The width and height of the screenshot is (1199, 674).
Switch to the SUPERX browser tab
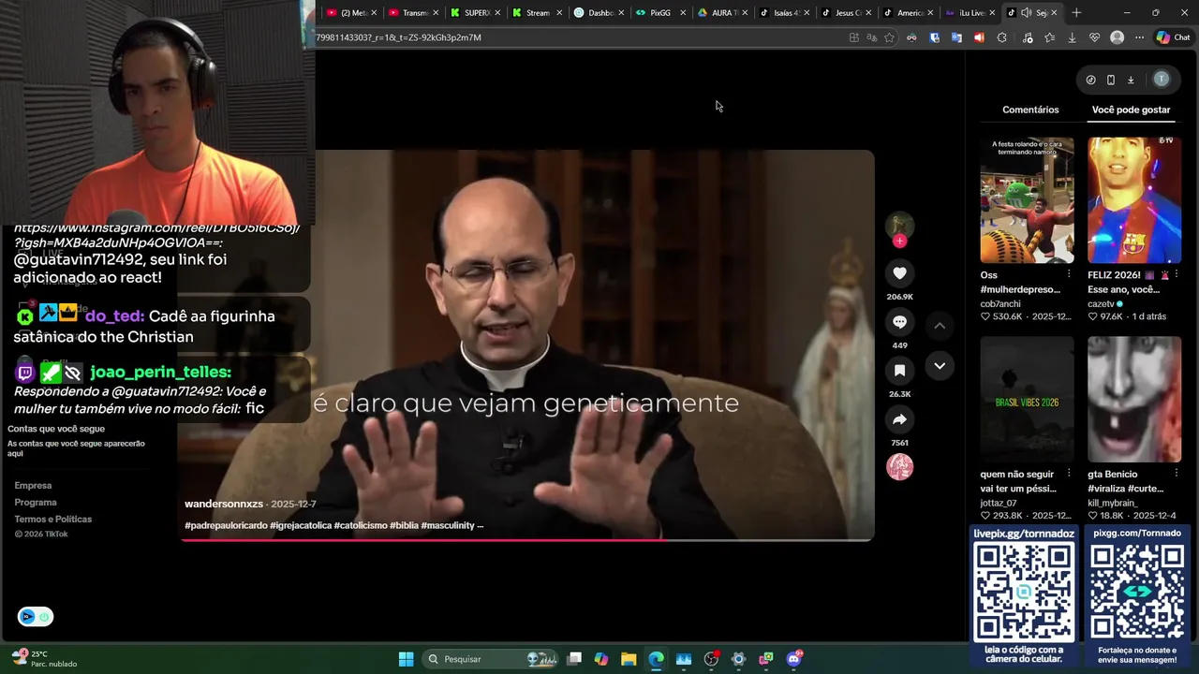tap(476, 12)
